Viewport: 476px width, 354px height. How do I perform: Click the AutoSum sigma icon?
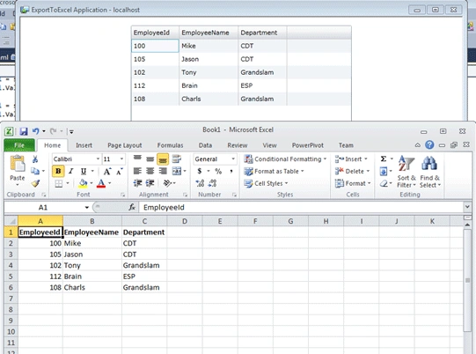(384, 159)
